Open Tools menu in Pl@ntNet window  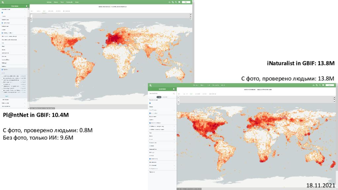point(62,2)
